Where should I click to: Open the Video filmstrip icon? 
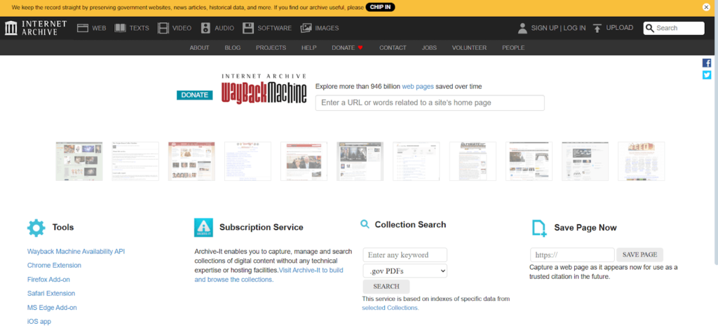pyautogui.click(x=163, y=28)
